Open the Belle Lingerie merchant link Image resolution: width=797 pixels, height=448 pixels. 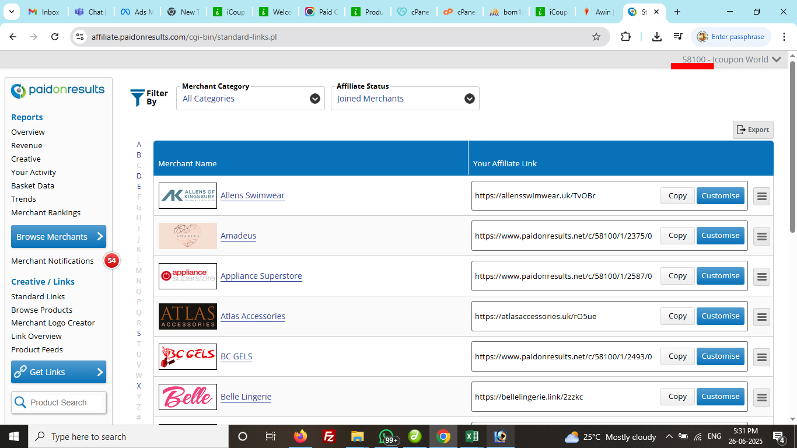click(x=246, y=397)
